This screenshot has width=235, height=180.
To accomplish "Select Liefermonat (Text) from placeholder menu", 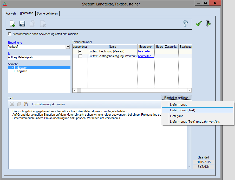I will (182, 110).
